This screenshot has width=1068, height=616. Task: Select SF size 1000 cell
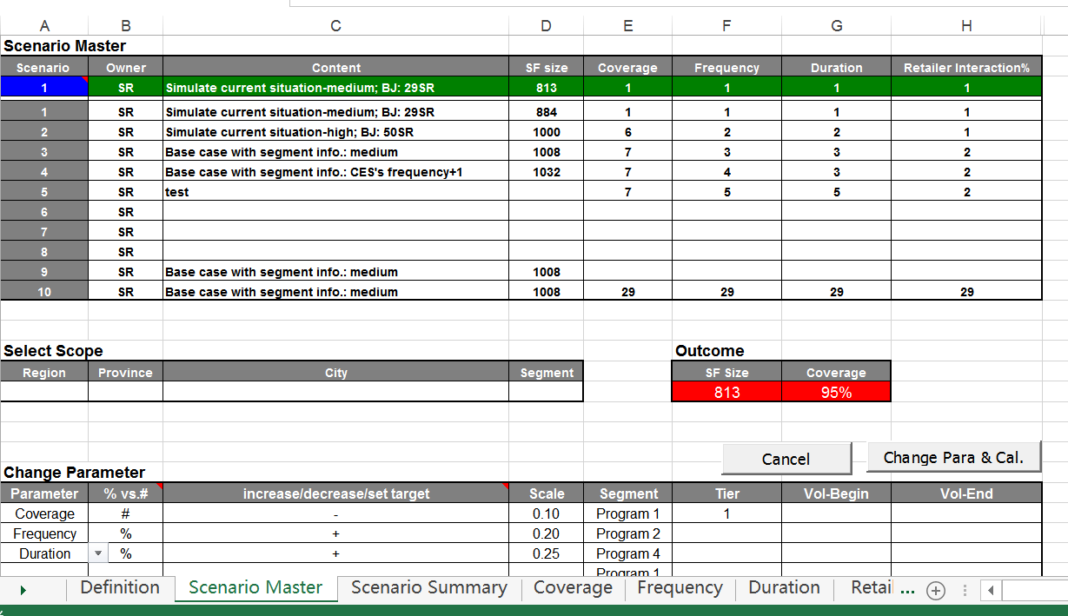tap(546, 132)
